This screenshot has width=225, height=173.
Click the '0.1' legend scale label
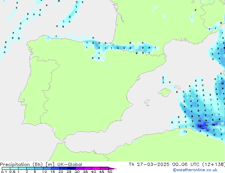[4, 172]
